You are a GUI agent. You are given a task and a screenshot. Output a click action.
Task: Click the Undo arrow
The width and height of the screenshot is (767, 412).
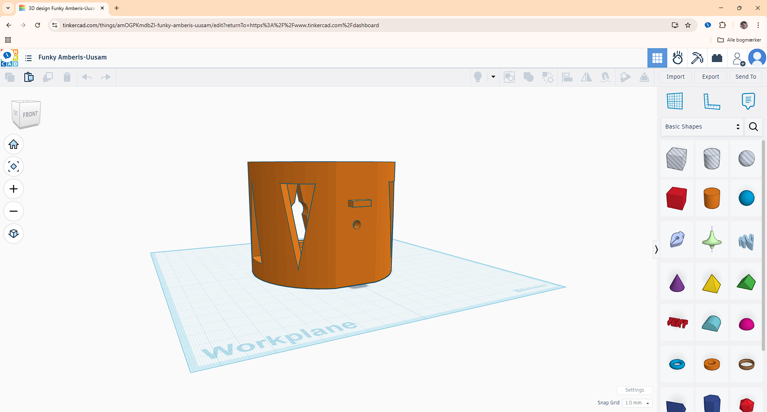(x=87, y=77)
